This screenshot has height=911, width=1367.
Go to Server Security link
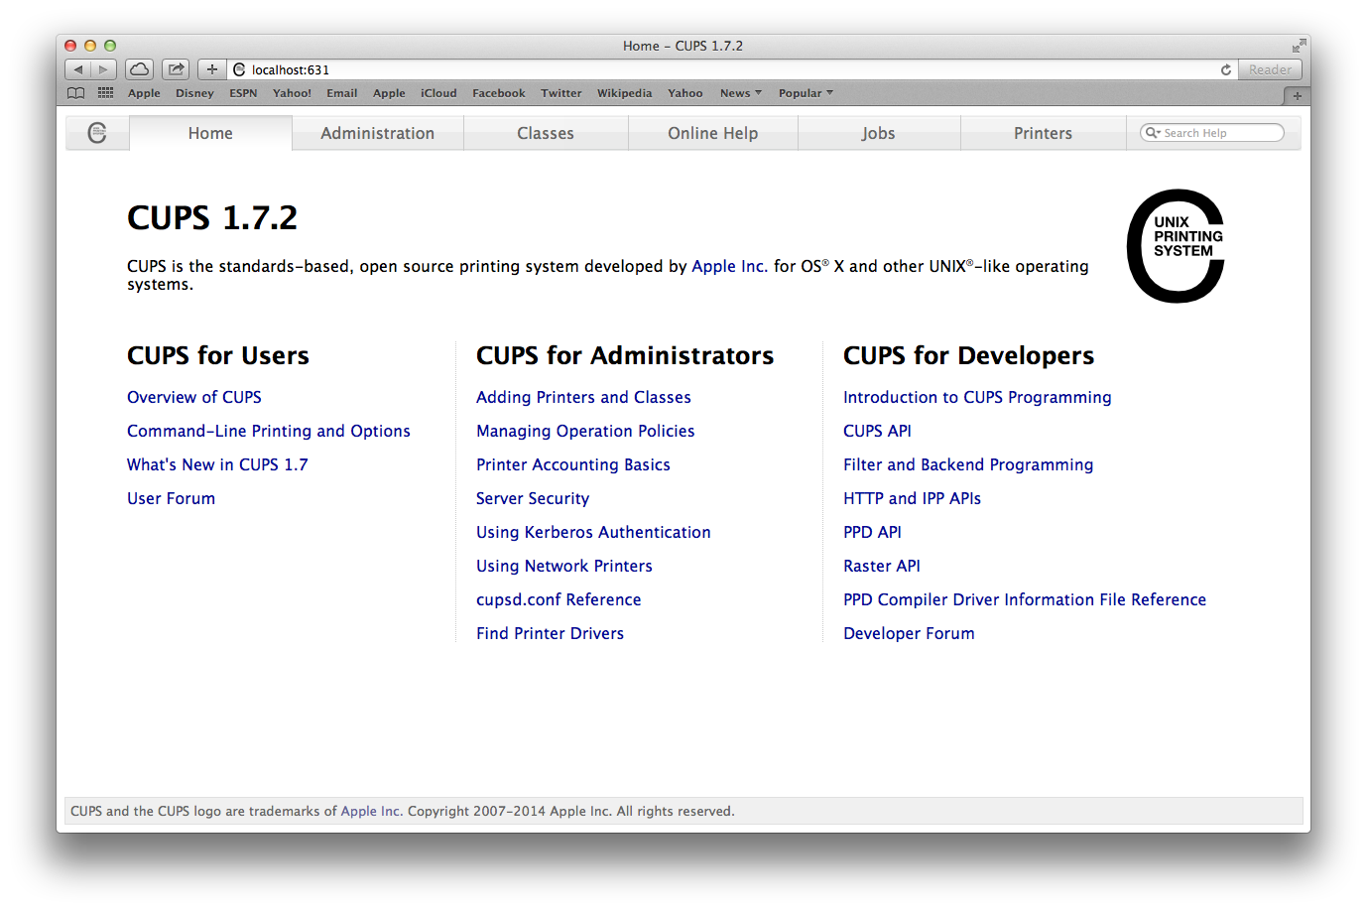pyautogui.click(x=533, y=498)
